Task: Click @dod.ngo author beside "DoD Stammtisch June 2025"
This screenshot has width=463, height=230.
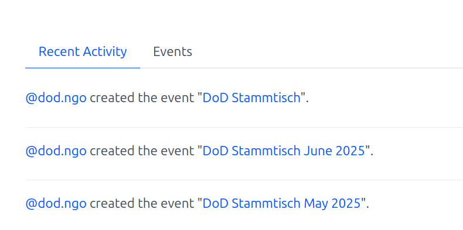Action: pyautogui.click(x=56, y=151)
